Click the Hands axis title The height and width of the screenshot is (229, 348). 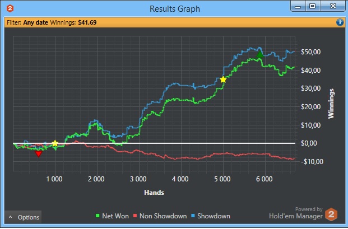(154, 193)
